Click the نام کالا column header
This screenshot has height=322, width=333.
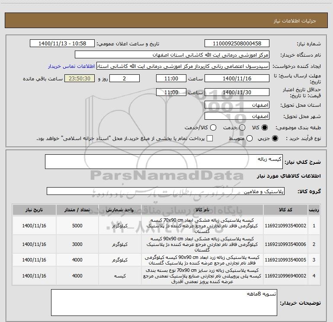tap(202, 210)
